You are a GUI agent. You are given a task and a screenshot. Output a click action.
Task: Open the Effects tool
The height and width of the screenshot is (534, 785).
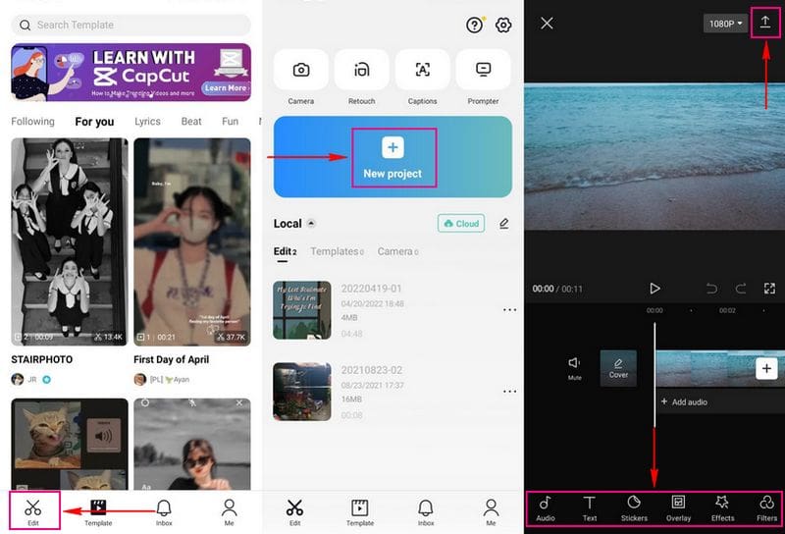[x=723, y=508]
